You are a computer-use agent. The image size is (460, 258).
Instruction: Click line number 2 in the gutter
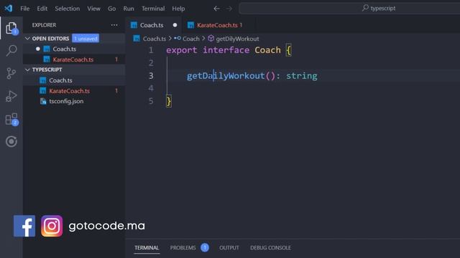[151, 63]
